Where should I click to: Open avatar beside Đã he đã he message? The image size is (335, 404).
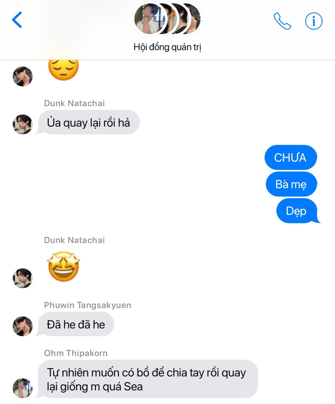click(23, 326)
